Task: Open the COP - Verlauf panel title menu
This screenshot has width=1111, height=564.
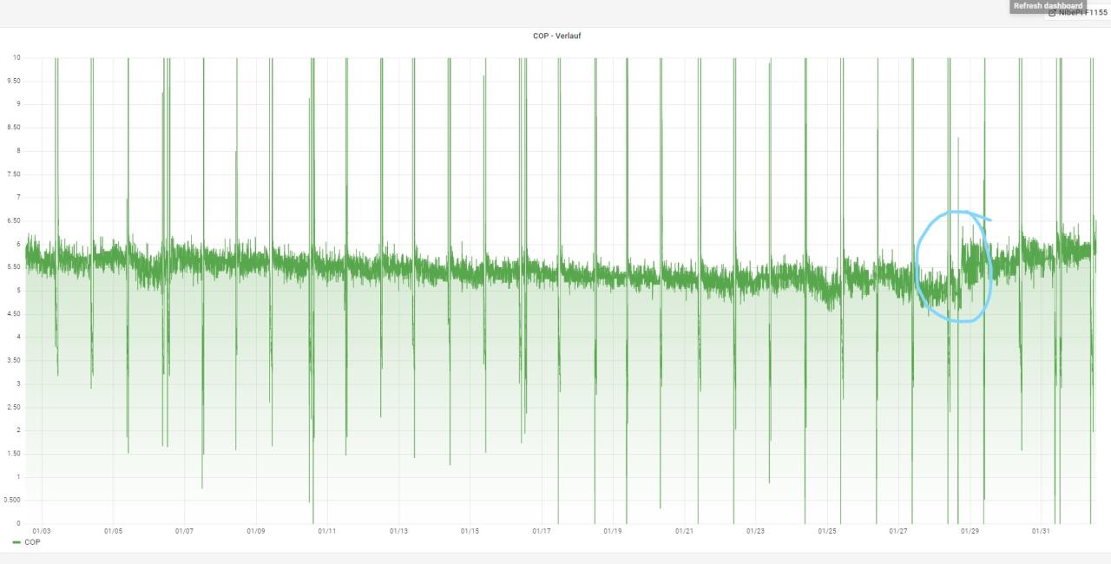Action: (556, 36)
